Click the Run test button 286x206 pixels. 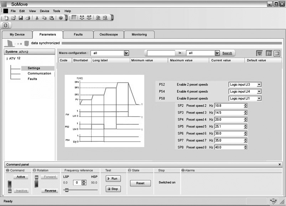click(x=113, y=179)
